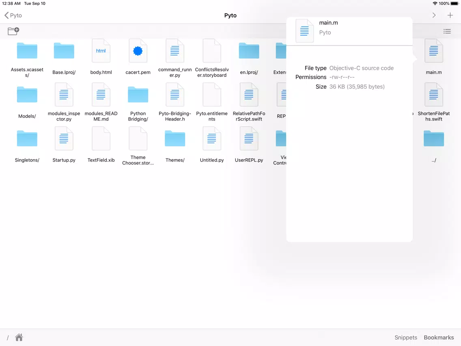The height and width of the screenshot is (346, 461).
Task: Open the Bookmarks panel
Action: click(439, 337)
